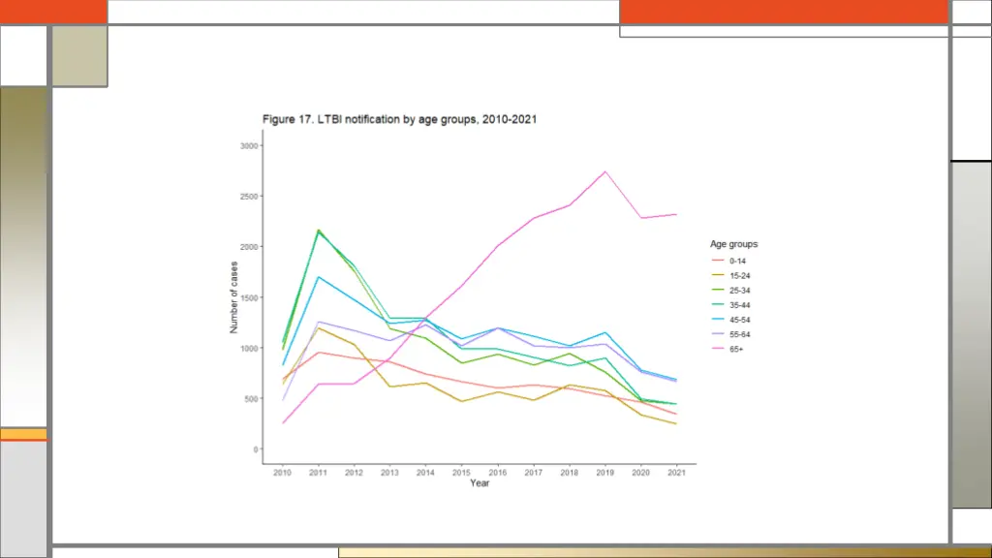This screenshot has height=558, width=992.
Task: Click the 2021 x-axis tick label
Action: tap(676, 472)
